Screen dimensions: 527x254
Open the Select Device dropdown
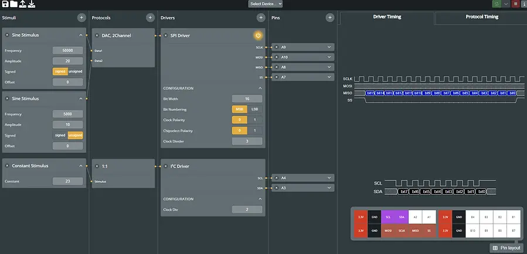[x=266, y=4]
